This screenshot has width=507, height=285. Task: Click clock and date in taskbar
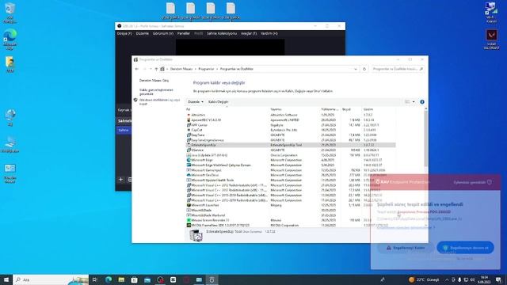484,279
